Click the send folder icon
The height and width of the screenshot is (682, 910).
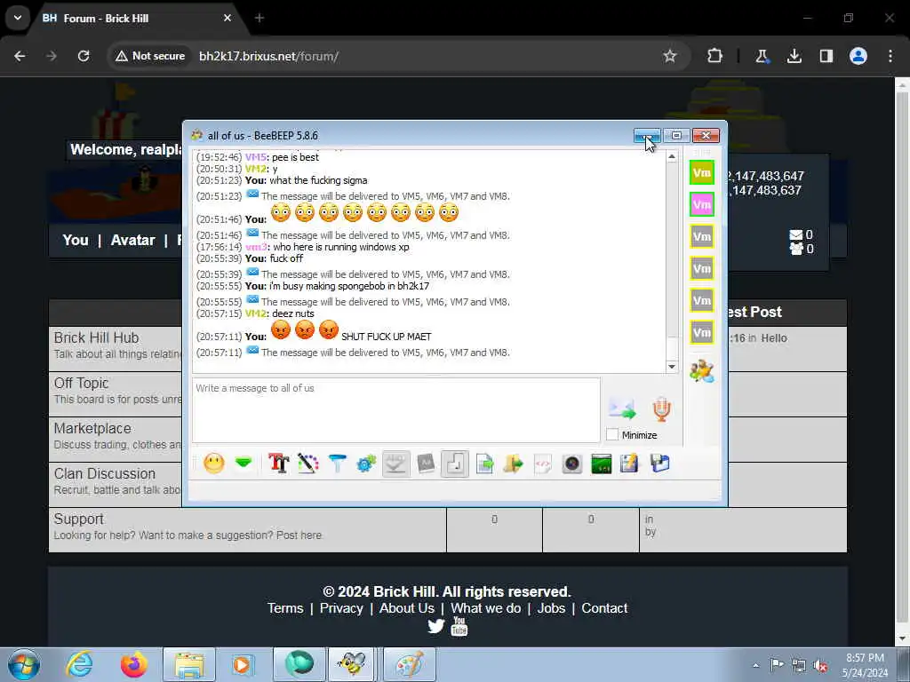(x=513, y=464)
